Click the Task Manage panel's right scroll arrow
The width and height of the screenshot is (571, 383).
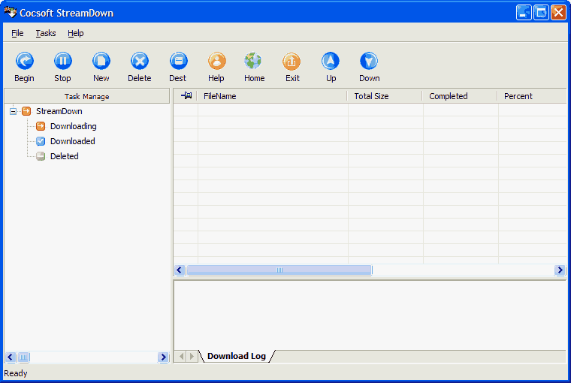[x=164, y=357]
